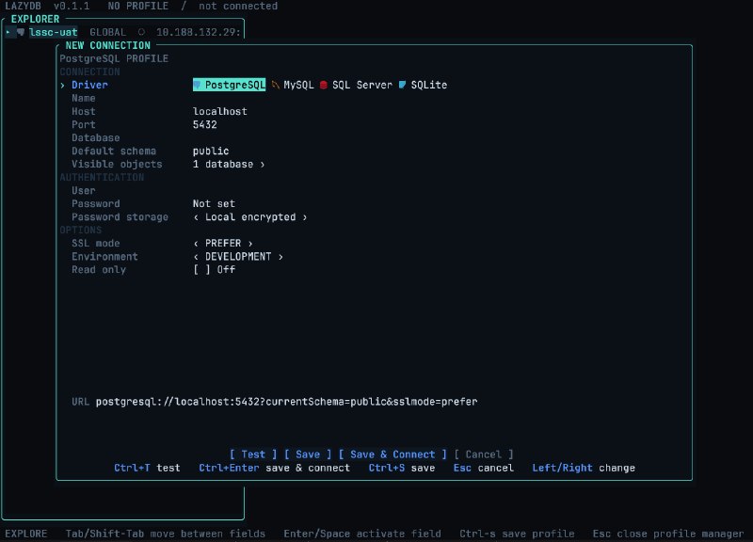
Task: Click the Tab/Shift-Tab move between fields hint
Action: [x=166, y=534]
